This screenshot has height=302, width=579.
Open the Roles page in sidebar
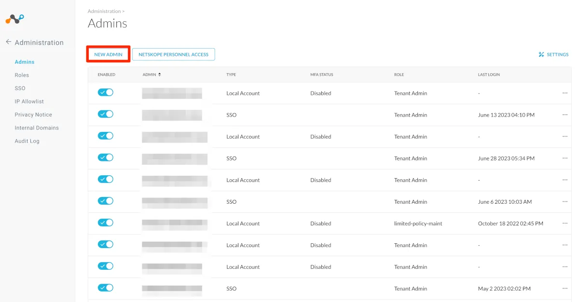22,75
